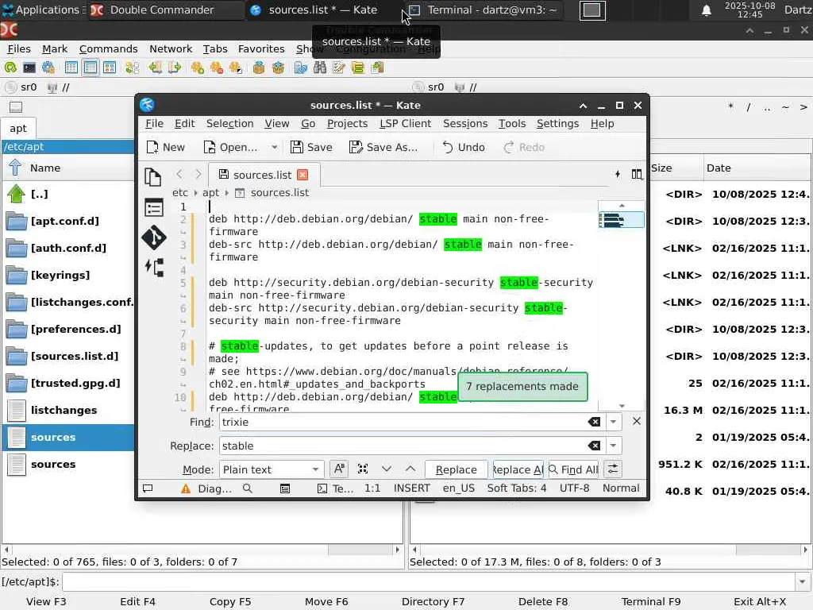Open Kate's Git sidebar icon
813x610 pixels.
(x=154, y=237)
